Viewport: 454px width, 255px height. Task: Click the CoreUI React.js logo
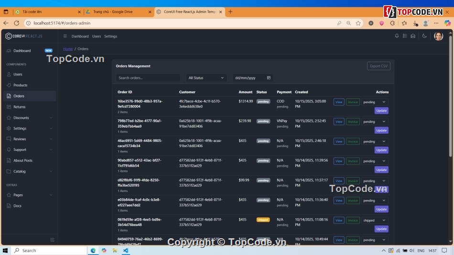click(24, 36)
